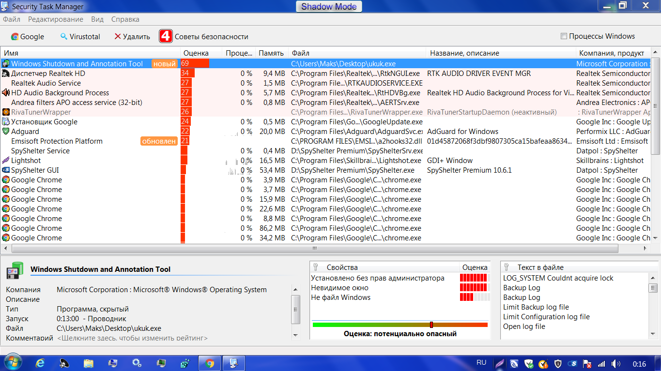This screenshot has height=371, width=661.
Task: Select the Emsisoft Protection Platform row
Action: pos(325,141)
